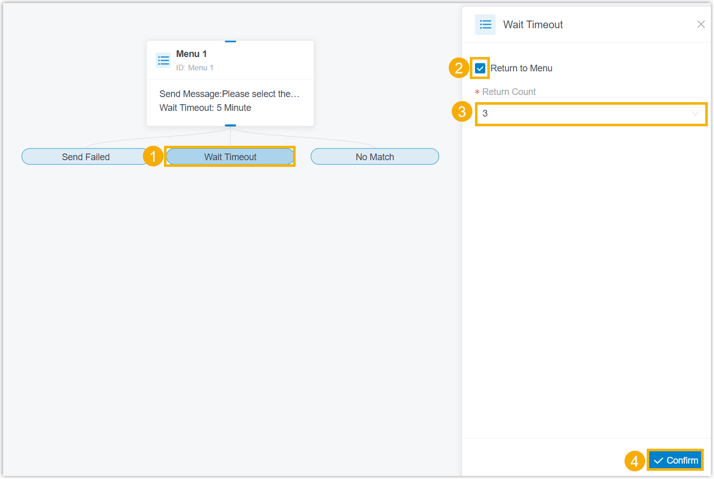
Task: Click the bottom connector handle of Menu 1 node
Action: pos(230,125)
